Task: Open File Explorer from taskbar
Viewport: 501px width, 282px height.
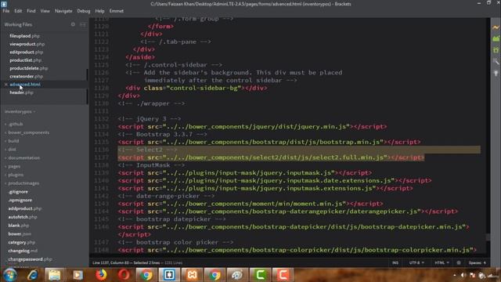Action: [55, 275]
